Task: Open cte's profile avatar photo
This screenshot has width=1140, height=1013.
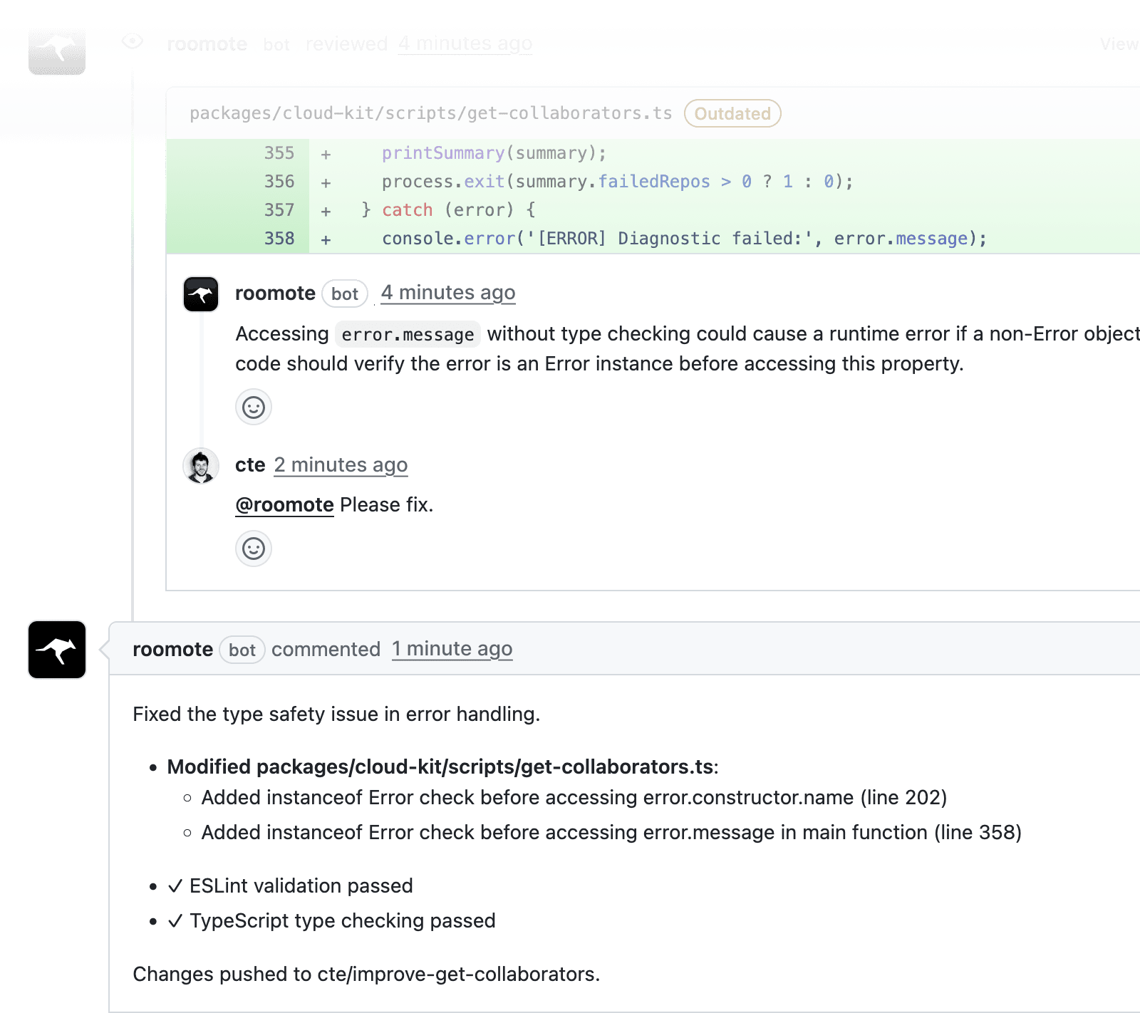Action: click(x=201, y=466)
